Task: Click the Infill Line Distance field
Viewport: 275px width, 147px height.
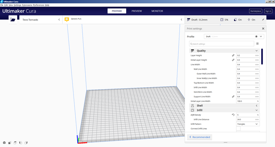Action: point(248,120)
